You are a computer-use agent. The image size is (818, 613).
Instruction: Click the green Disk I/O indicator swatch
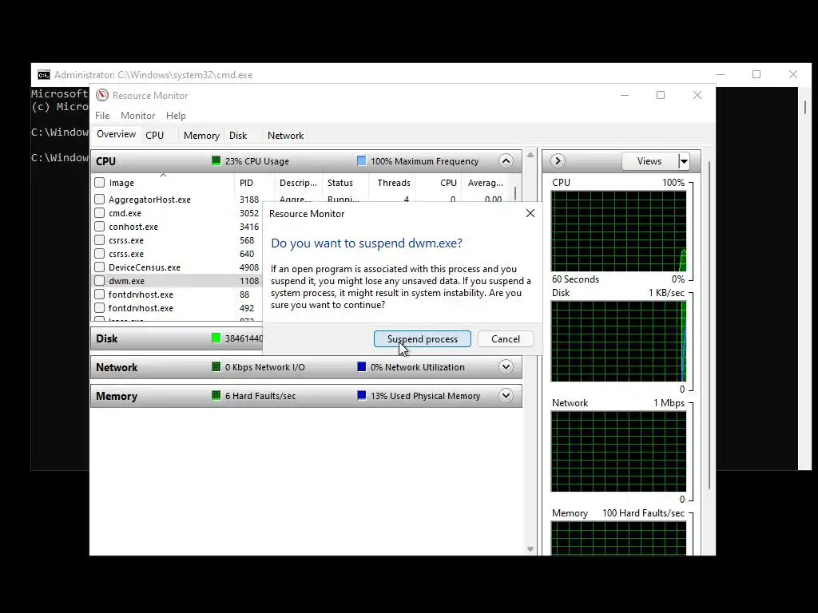click(216, 338)
